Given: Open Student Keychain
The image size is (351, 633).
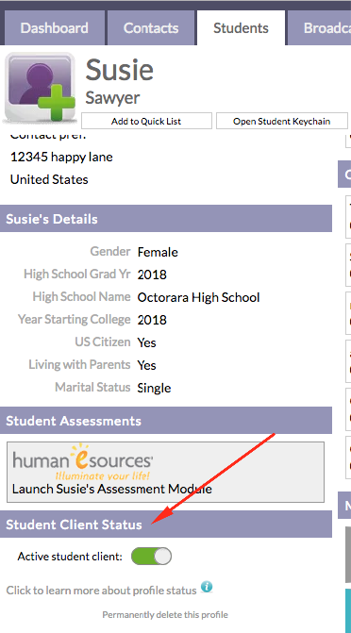Looking at the screenshot, I should coord(282,121).
